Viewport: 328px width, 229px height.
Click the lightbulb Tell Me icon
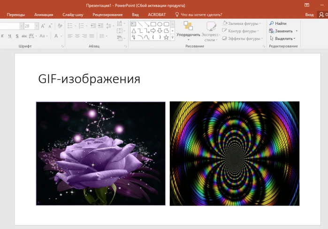[177, 15]
